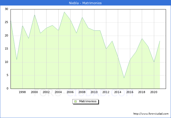The image size is (171, 118).
Task: Click the 2008 peak data point
Action: [82, 17]
